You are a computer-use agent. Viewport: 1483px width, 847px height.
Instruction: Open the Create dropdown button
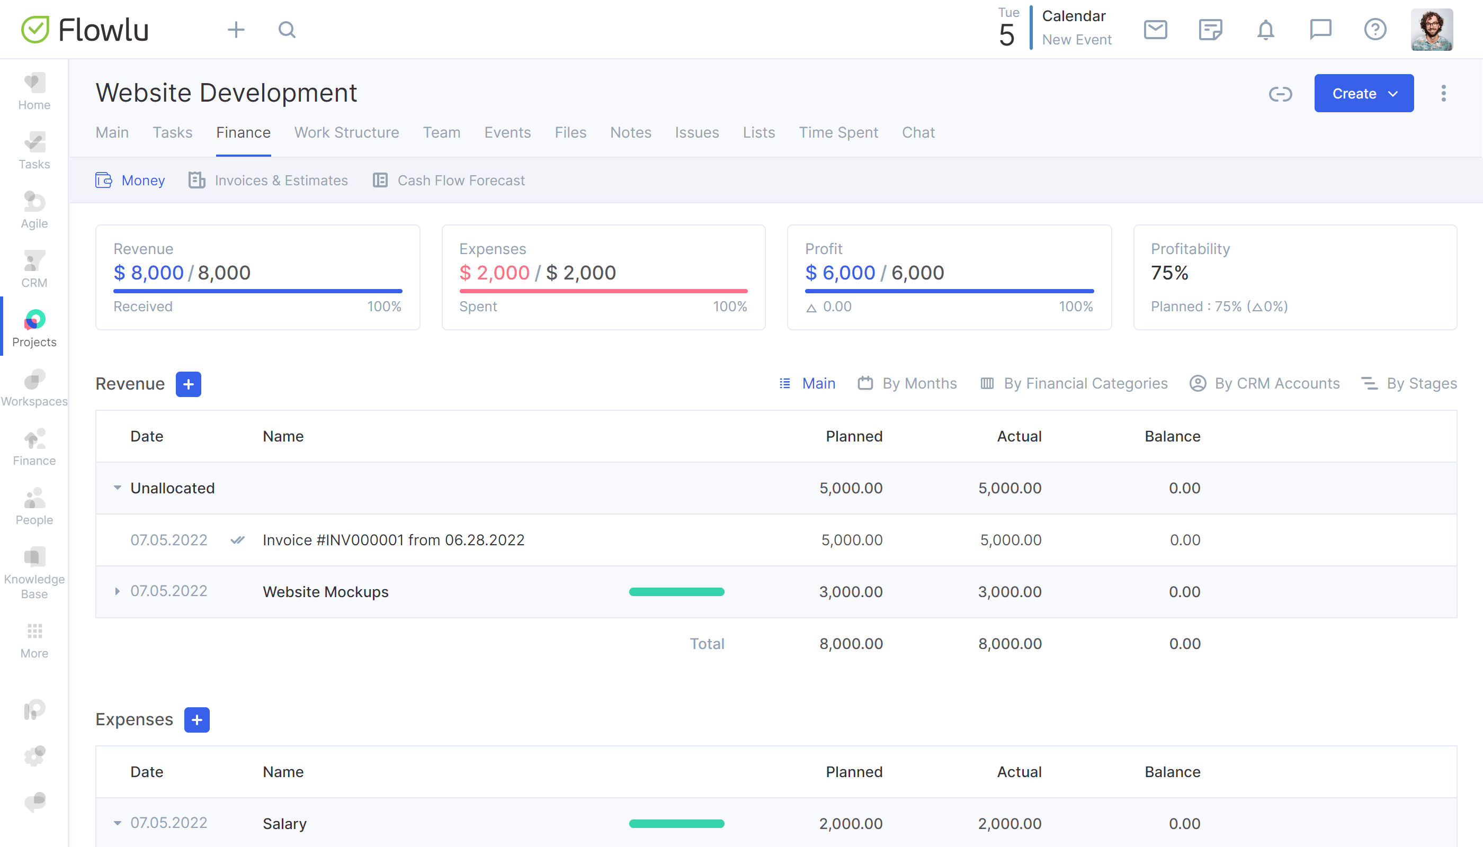(x=1364, y=93)
